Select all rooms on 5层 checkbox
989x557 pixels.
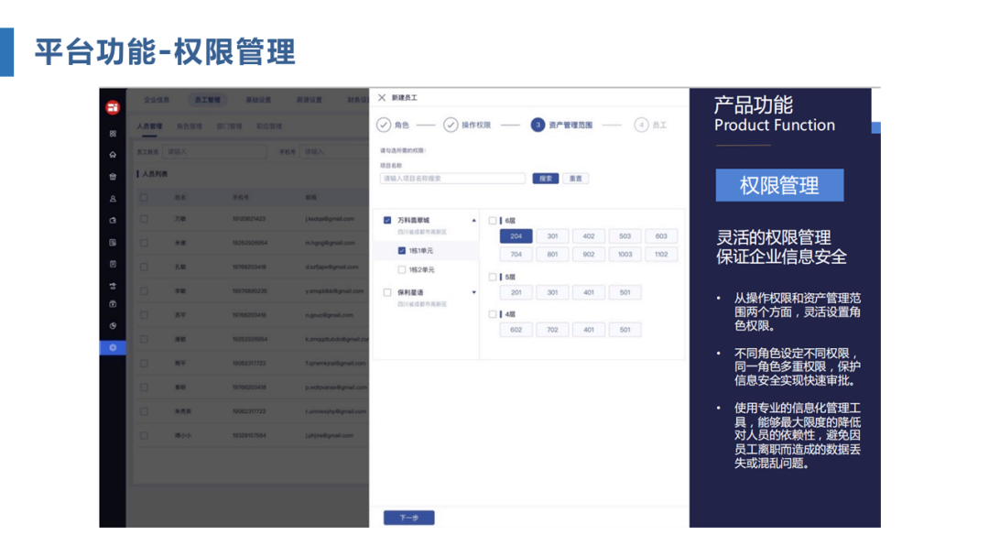[493, 277]
